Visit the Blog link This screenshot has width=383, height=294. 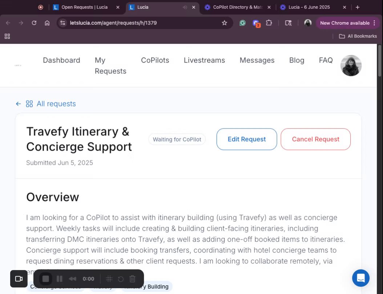(x=297, y=60)
